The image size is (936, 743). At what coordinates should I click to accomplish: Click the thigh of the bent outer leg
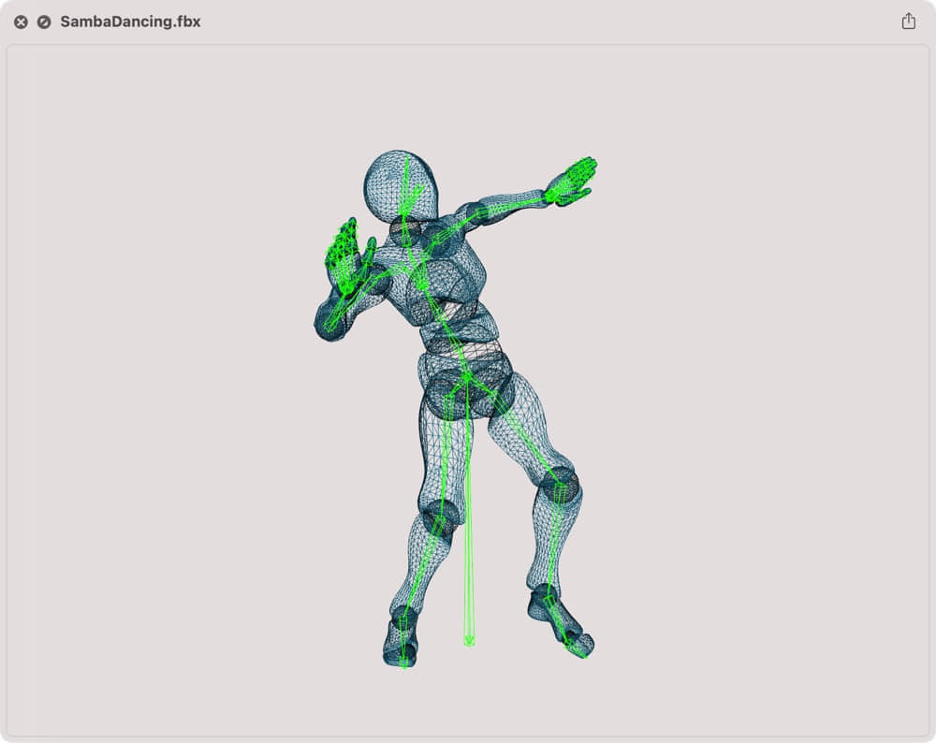pyautogui.click(x=526, y=433)
